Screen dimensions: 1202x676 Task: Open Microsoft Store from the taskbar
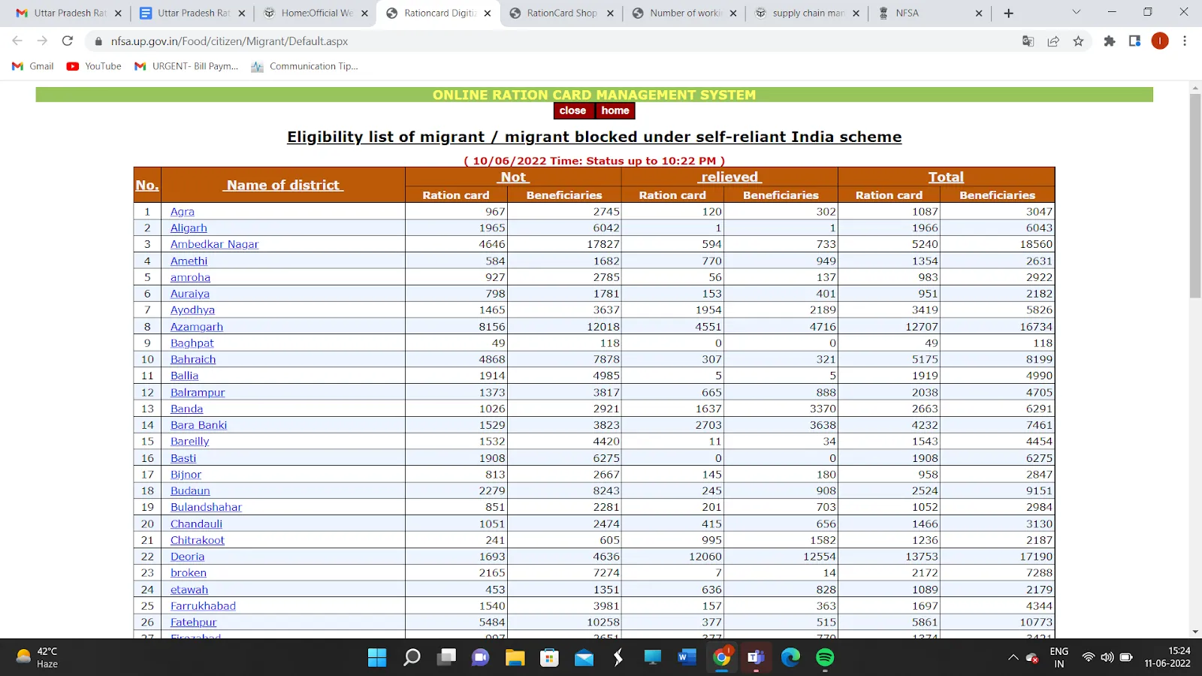click(x=549, y=657)
